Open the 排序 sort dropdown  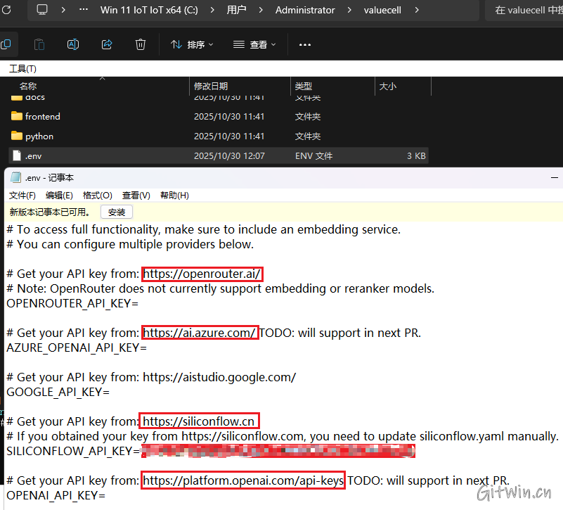[192, 44]
